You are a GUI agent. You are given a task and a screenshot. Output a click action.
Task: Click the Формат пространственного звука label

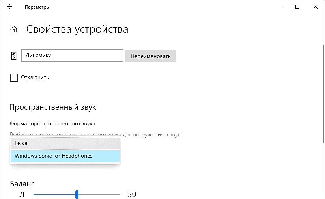click(52, 123)
